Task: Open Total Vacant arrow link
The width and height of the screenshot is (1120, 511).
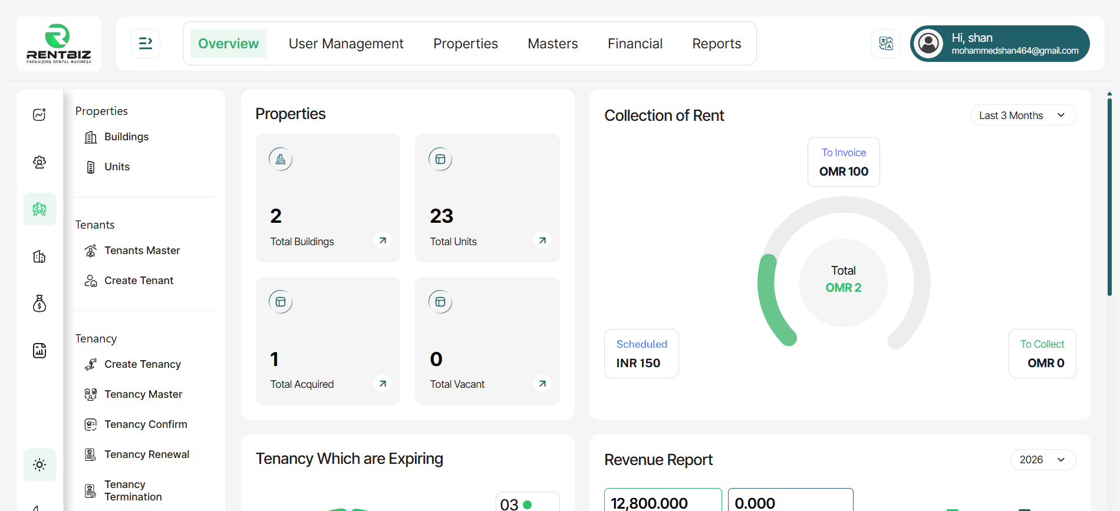Action: (x=542, y=384)
